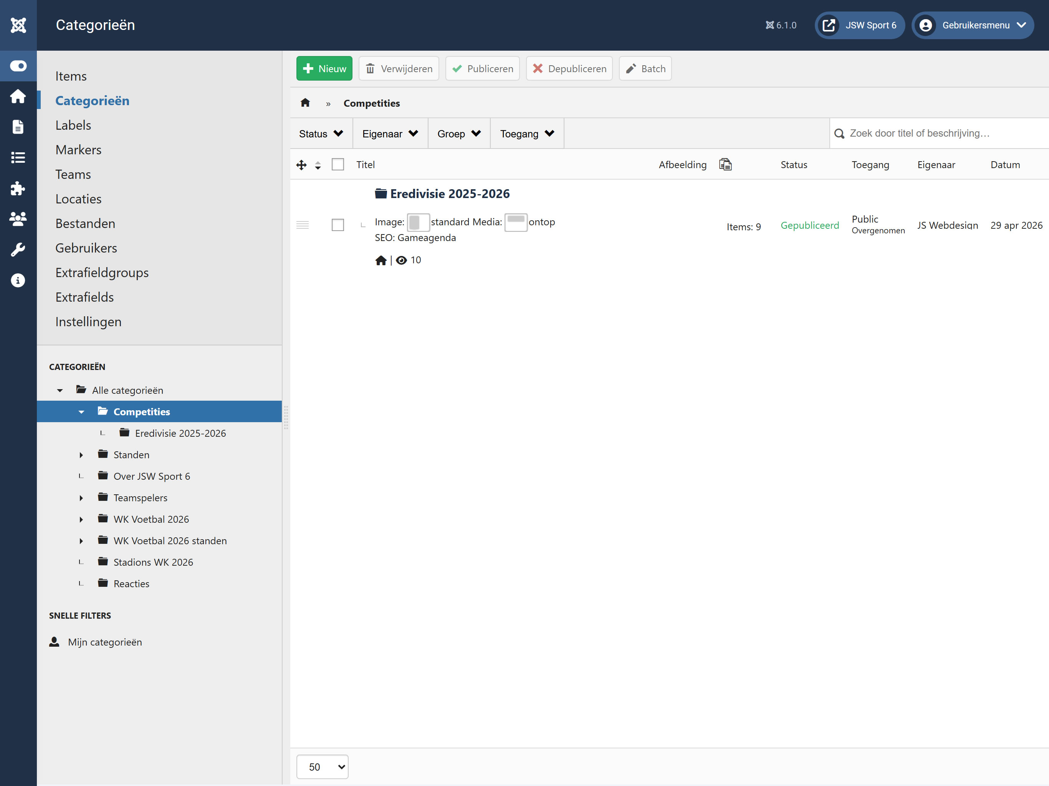The width and height of the screenshot is (1049, 786).
Task: Open the 50 items-per-page dropdown
Action: point(323,766)
